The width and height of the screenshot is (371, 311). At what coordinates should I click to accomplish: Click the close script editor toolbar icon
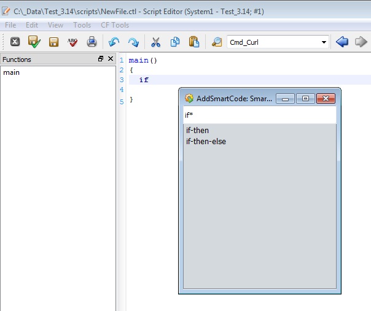[15, 42]
